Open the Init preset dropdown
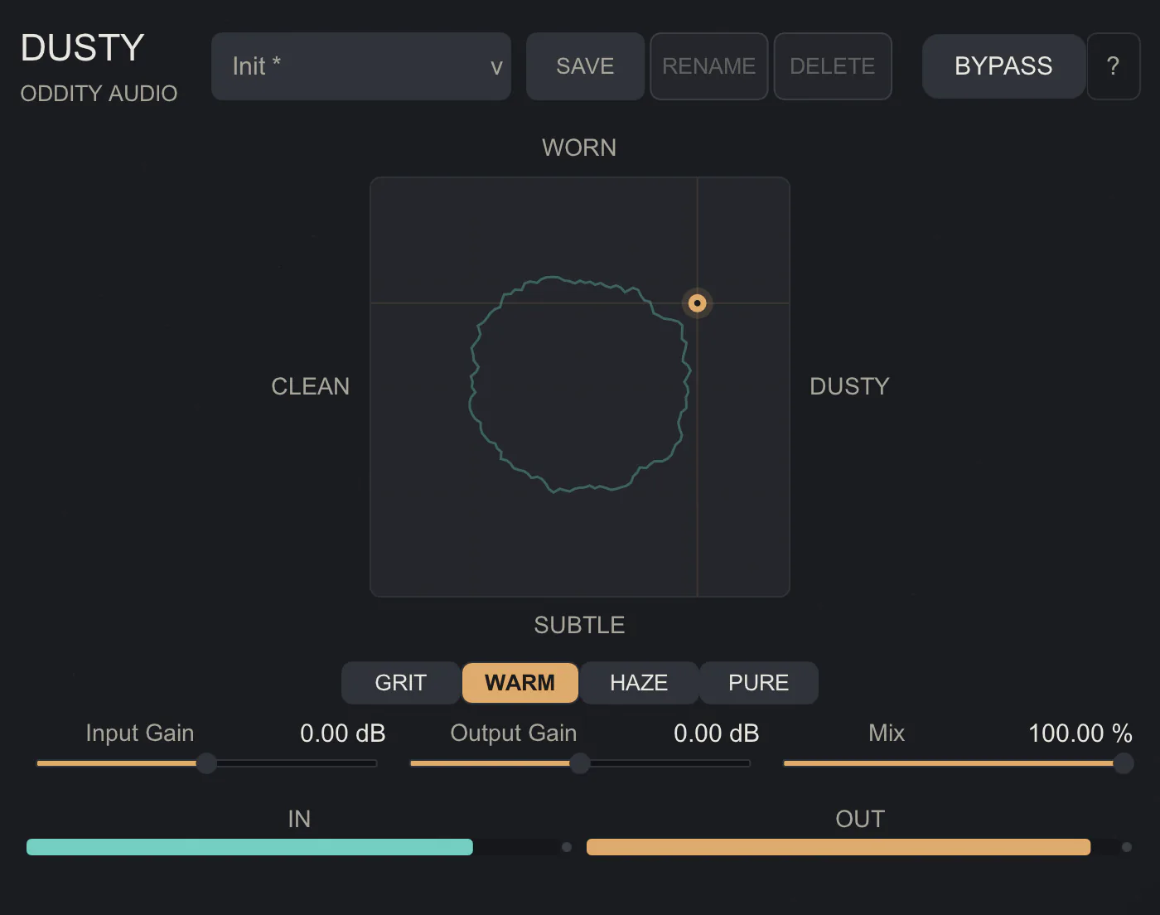This screenshot has width=1160, height=915. (x=361, y=66)
